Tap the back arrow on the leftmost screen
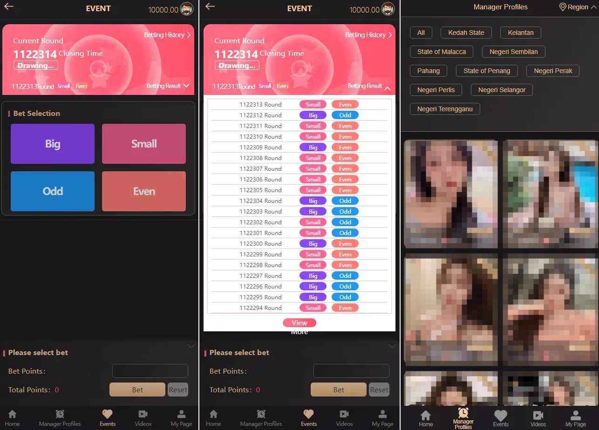The width and height of the screenshot is (599, 430). [9, 7]
